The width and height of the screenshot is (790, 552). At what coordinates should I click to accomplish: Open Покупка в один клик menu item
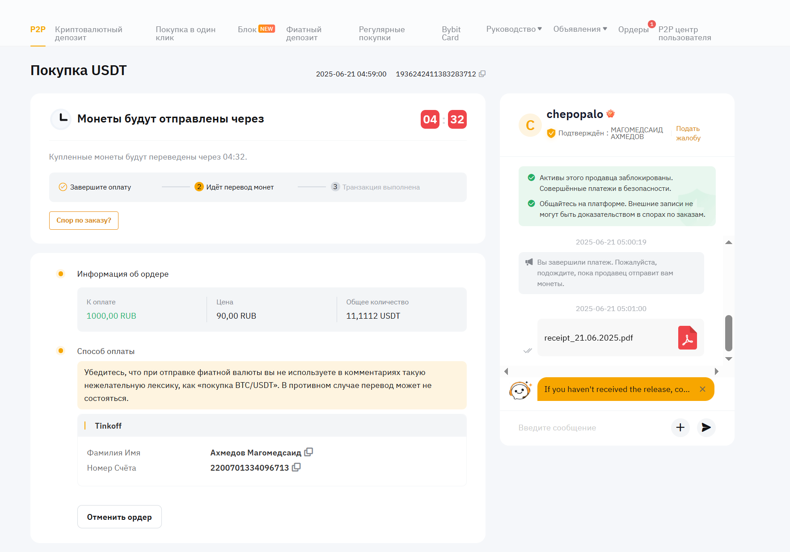pos(186,34)
